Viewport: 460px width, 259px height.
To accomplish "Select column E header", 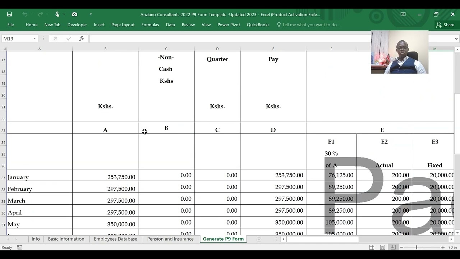I will (x=273, y=49).
